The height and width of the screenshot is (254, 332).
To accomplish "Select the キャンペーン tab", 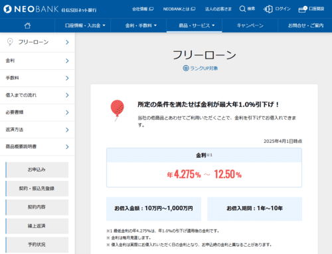I will click(250, 25).
